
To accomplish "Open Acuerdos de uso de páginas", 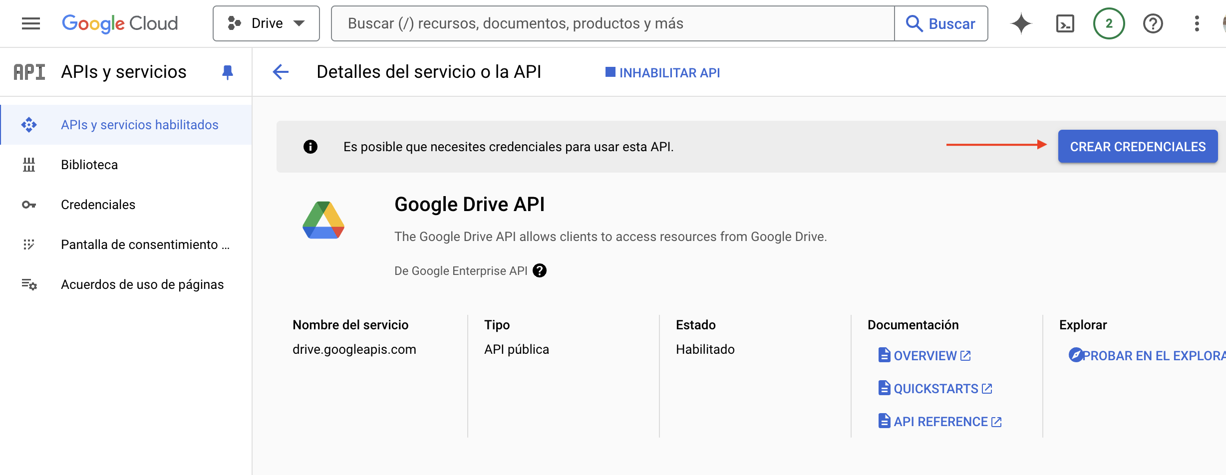I will [x=142, y=284].
